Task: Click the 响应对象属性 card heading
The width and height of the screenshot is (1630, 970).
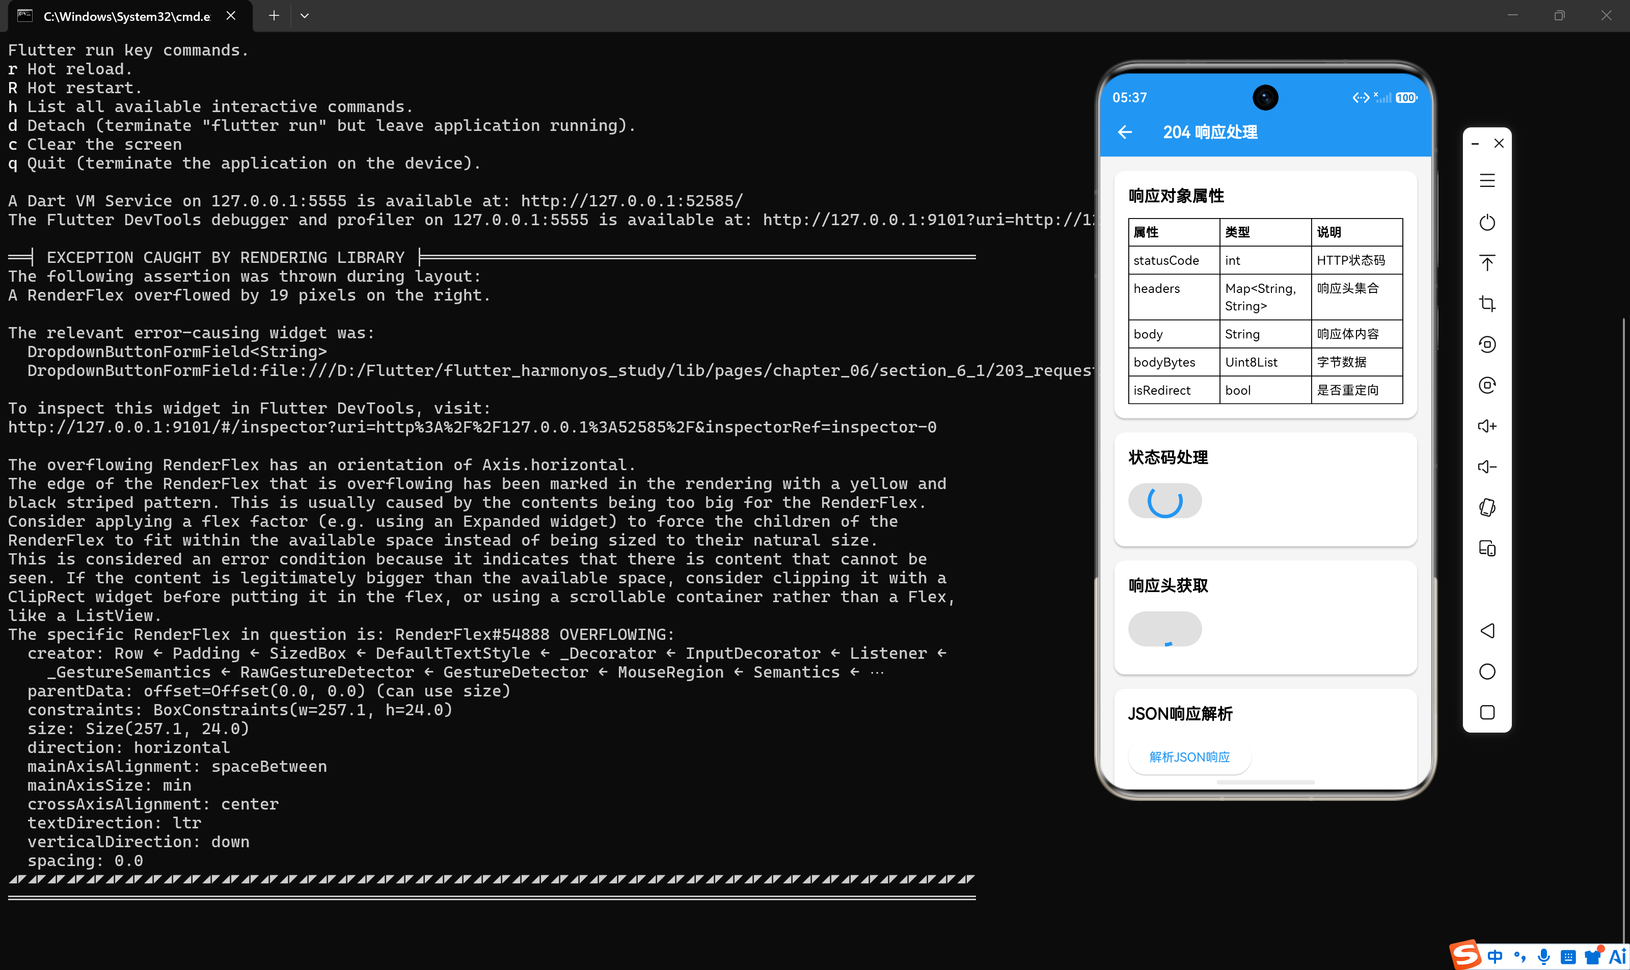Action: (1177, 196)
